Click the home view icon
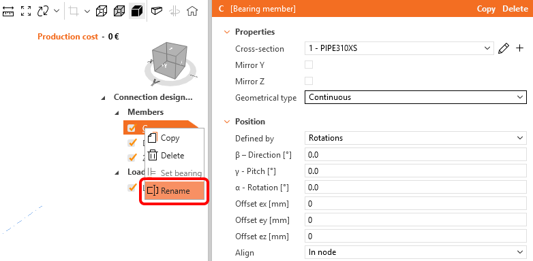This screenshot has width=533, height=261. pyautogui.click(x=192, y=11)
